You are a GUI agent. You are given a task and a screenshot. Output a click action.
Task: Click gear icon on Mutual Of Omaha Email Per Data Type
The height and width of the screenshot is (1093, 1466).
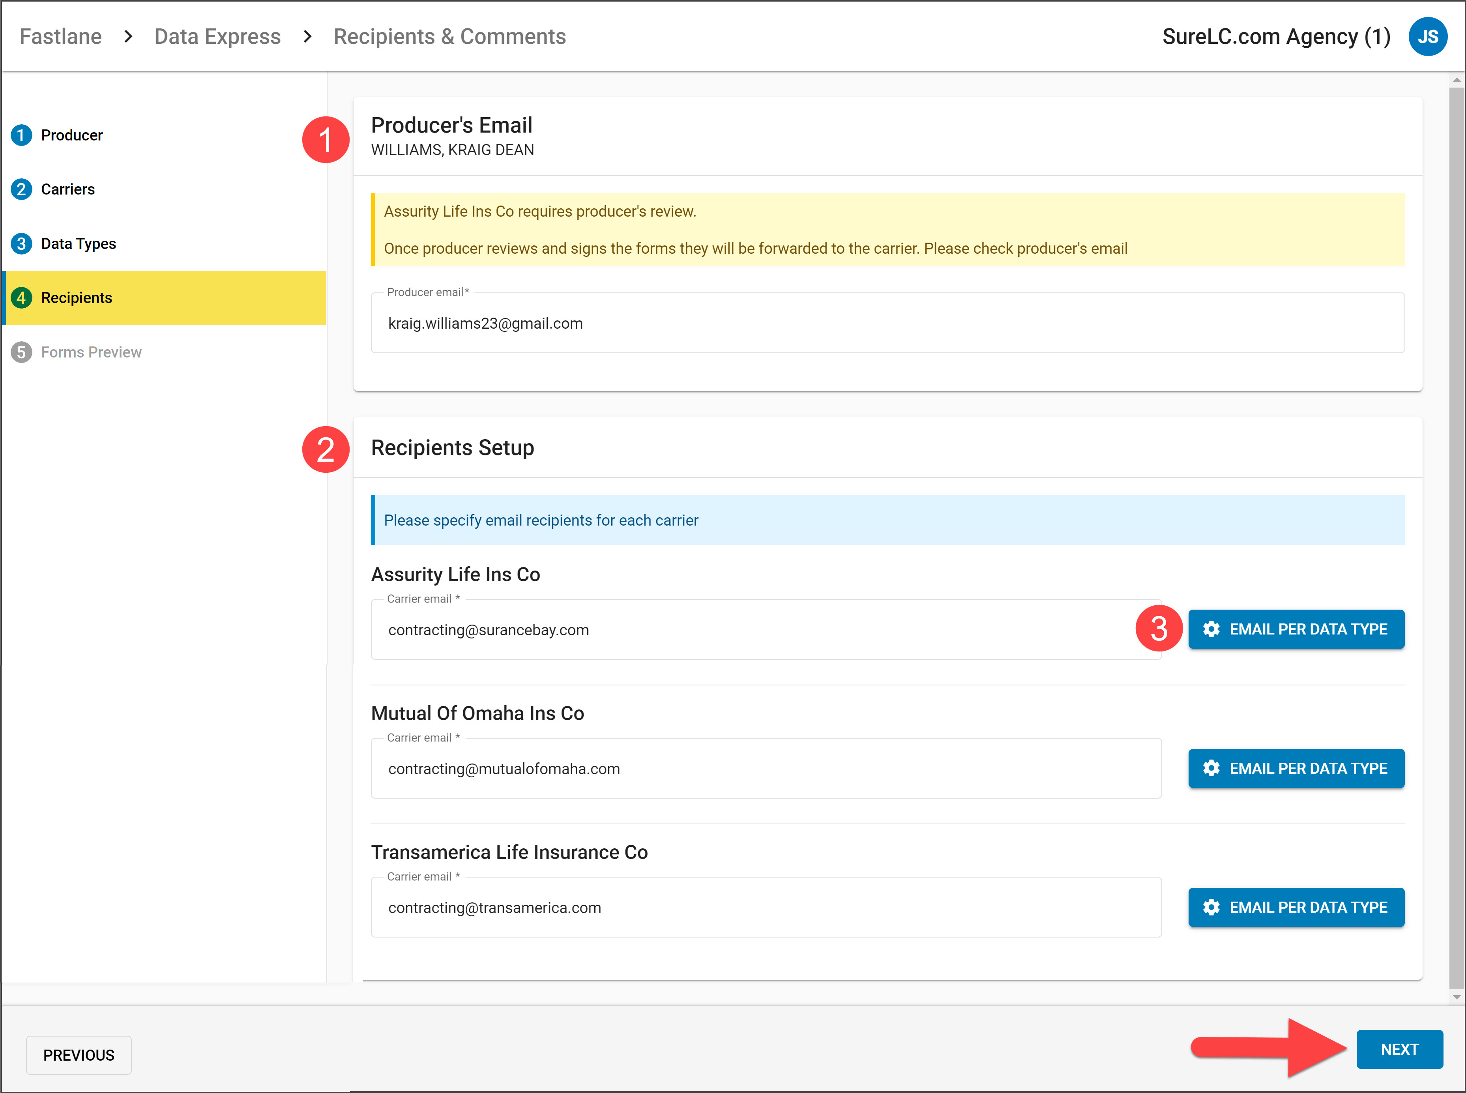(1211, 768)
